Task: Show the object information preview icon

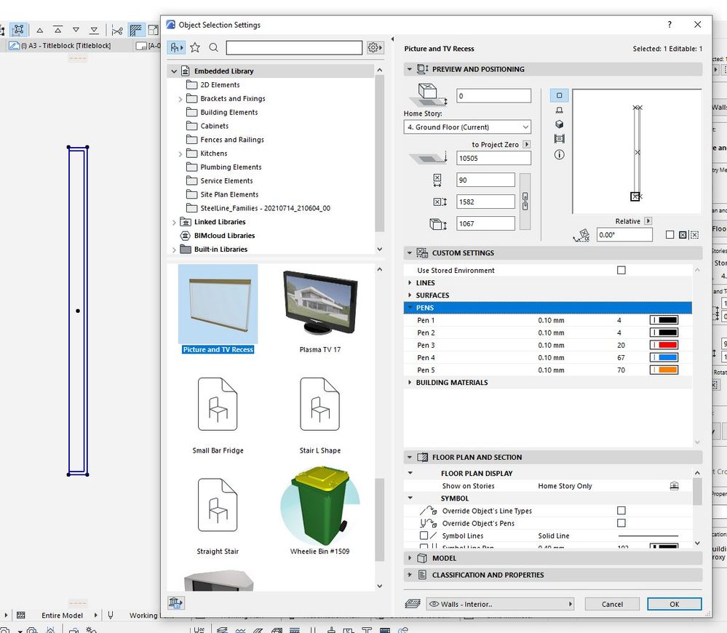Action: (x=559, y=154)
